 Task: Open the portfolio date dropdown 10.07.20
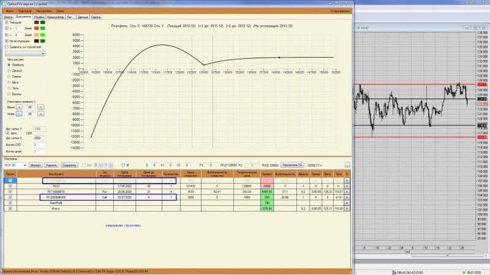point(15,165)
